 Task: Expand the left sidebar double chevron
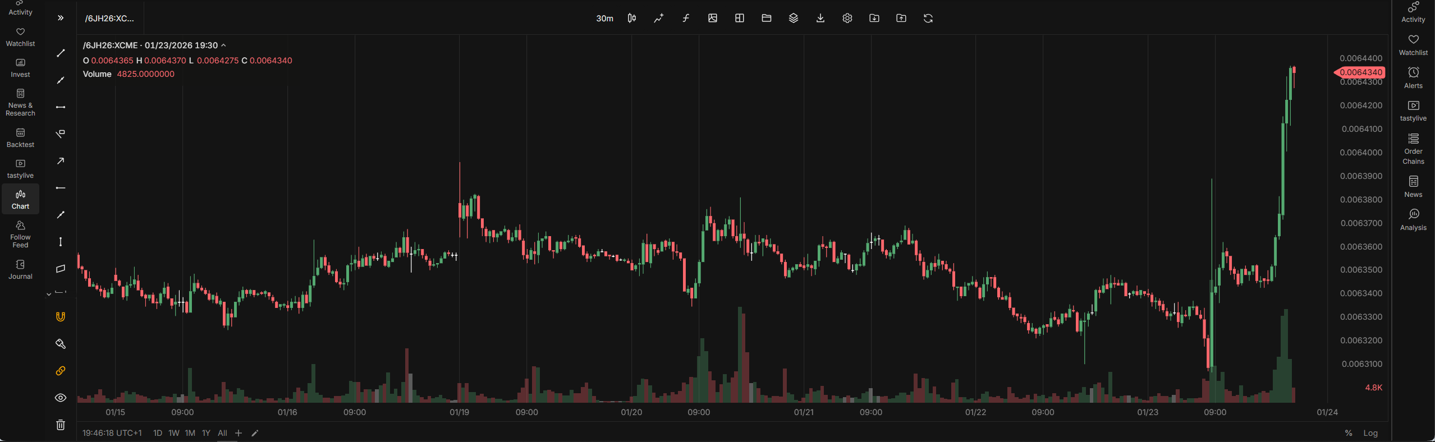tap(61, 18)
